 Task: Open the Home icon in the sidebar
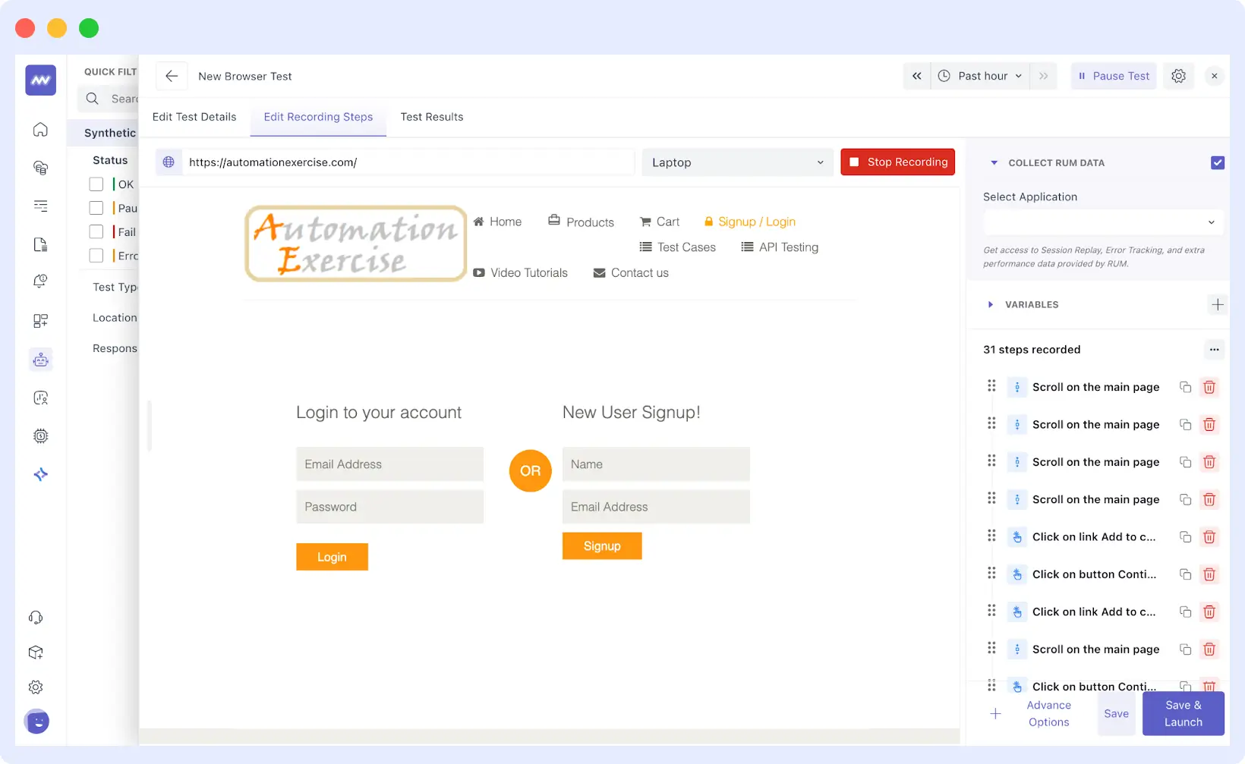coord(39,129)
